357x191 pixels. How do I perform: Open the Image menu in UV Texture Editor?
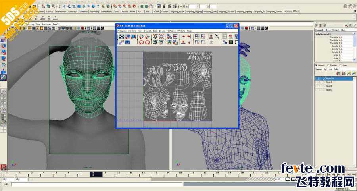pos(162,31)
